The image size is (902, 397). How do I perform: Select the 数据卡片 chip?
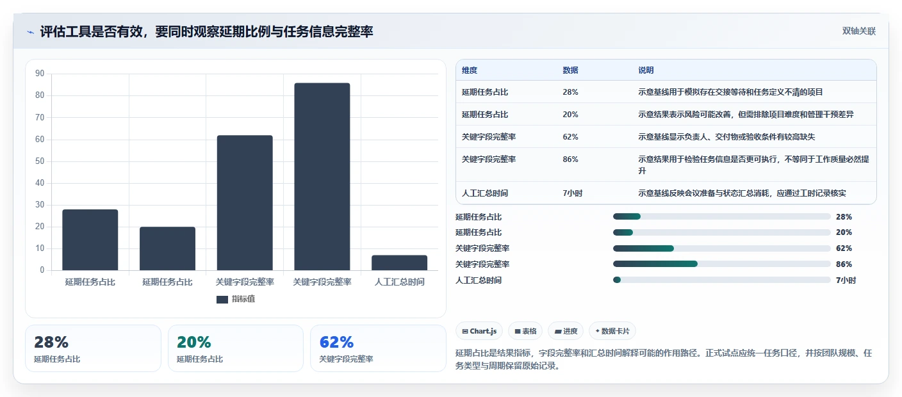[612, 331]
